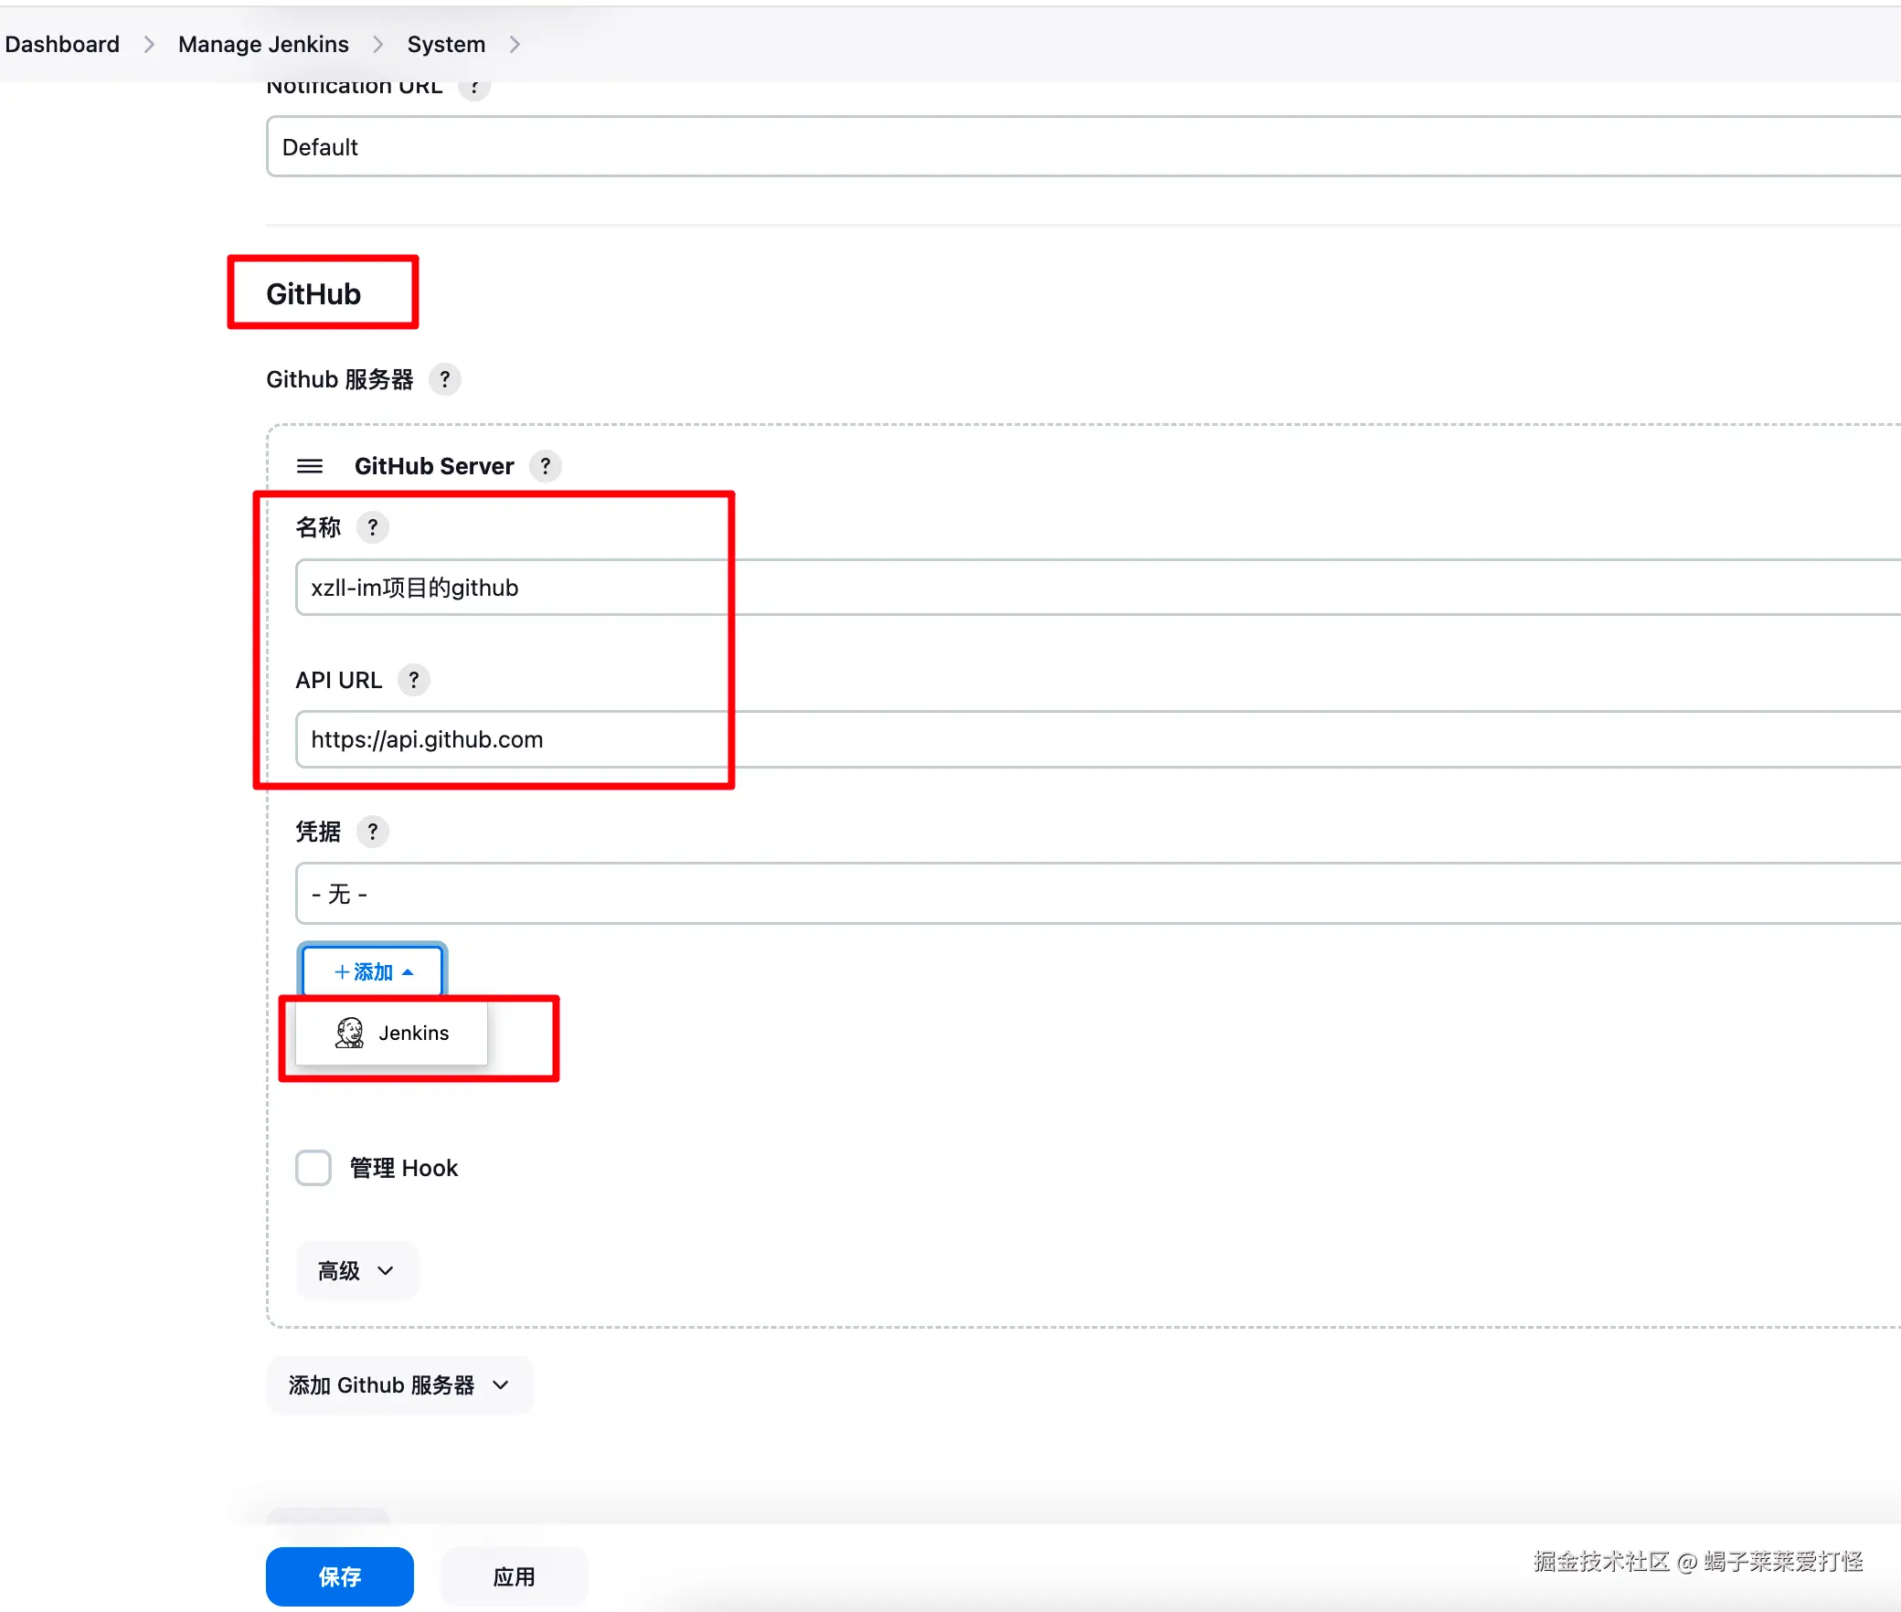Viewport: 1901px width, 1612px height.
Task: Click help icon next to API URL
Action: click(x=413, y=680)
